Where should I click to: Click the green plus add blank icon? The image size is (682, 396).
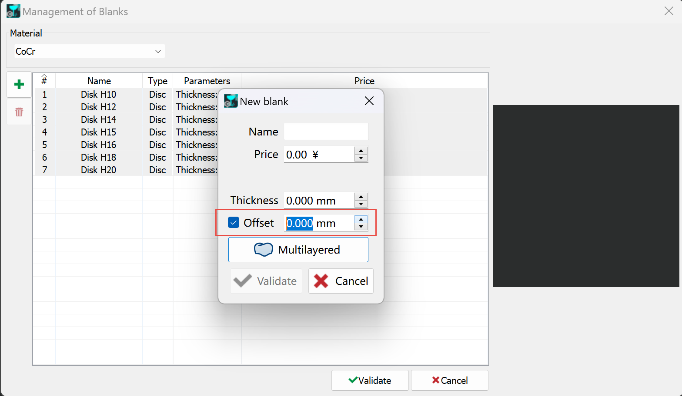[x=19, y=84]
